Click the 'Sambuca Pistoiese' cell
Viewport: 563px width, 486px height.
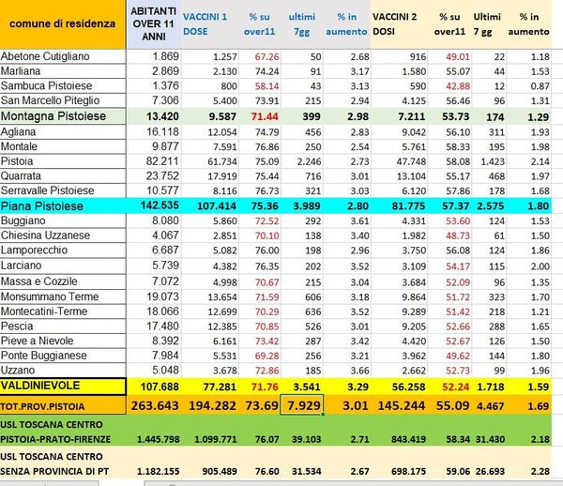point(63,85)
